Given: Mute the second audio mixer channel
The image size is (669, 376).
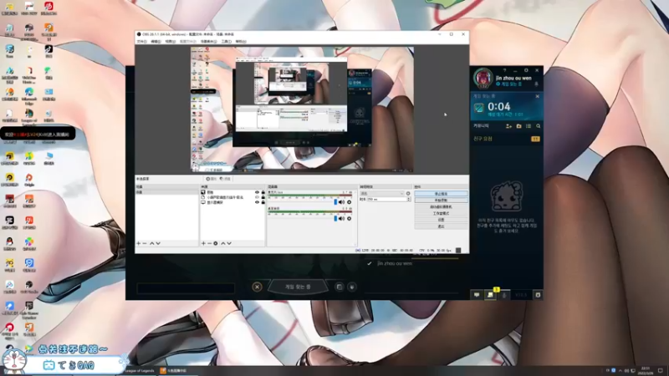Looking at the screenshot, I should click(341, 219).
